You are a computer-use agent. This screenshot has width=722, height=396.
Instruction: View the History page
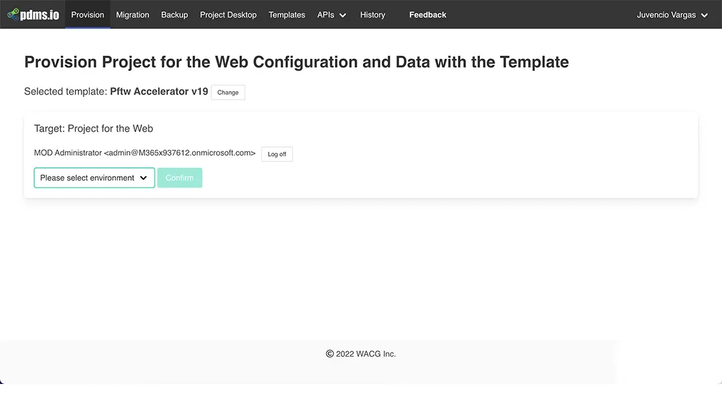pyautogui.click(x=372, y=15)
